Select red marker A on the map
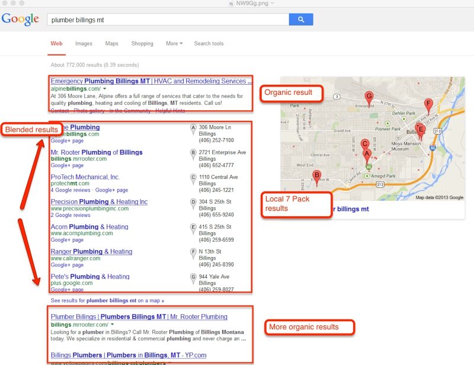The width and height of the screenshot is (474, 365). pos(367,156)
